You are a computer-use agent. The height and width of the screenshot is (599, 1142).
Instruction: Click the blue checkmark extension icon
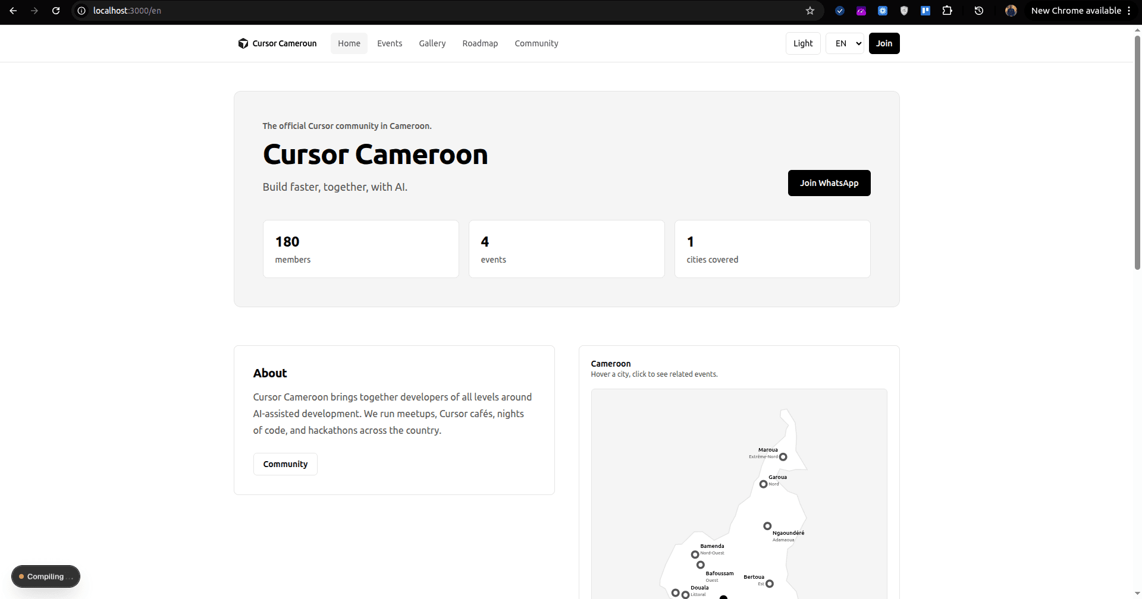[x=840, y=11]
